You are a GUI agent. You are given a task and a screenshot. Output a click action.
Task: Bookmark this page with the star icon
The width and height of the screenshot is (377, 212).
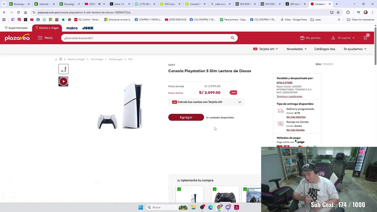(x=338, y=12)
